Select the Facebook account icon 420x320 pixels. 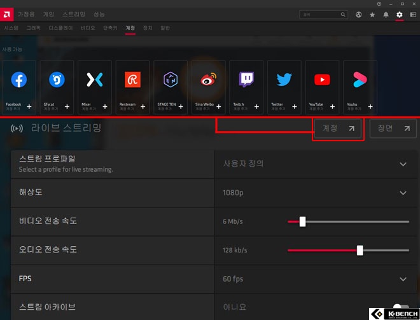click(x=18, y=80)
